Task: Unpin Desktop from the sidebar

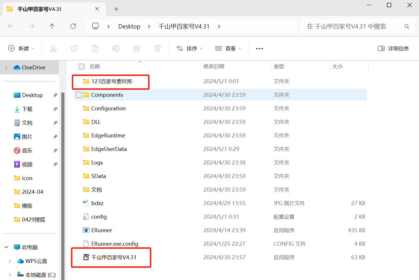Action: click(55, 95)
